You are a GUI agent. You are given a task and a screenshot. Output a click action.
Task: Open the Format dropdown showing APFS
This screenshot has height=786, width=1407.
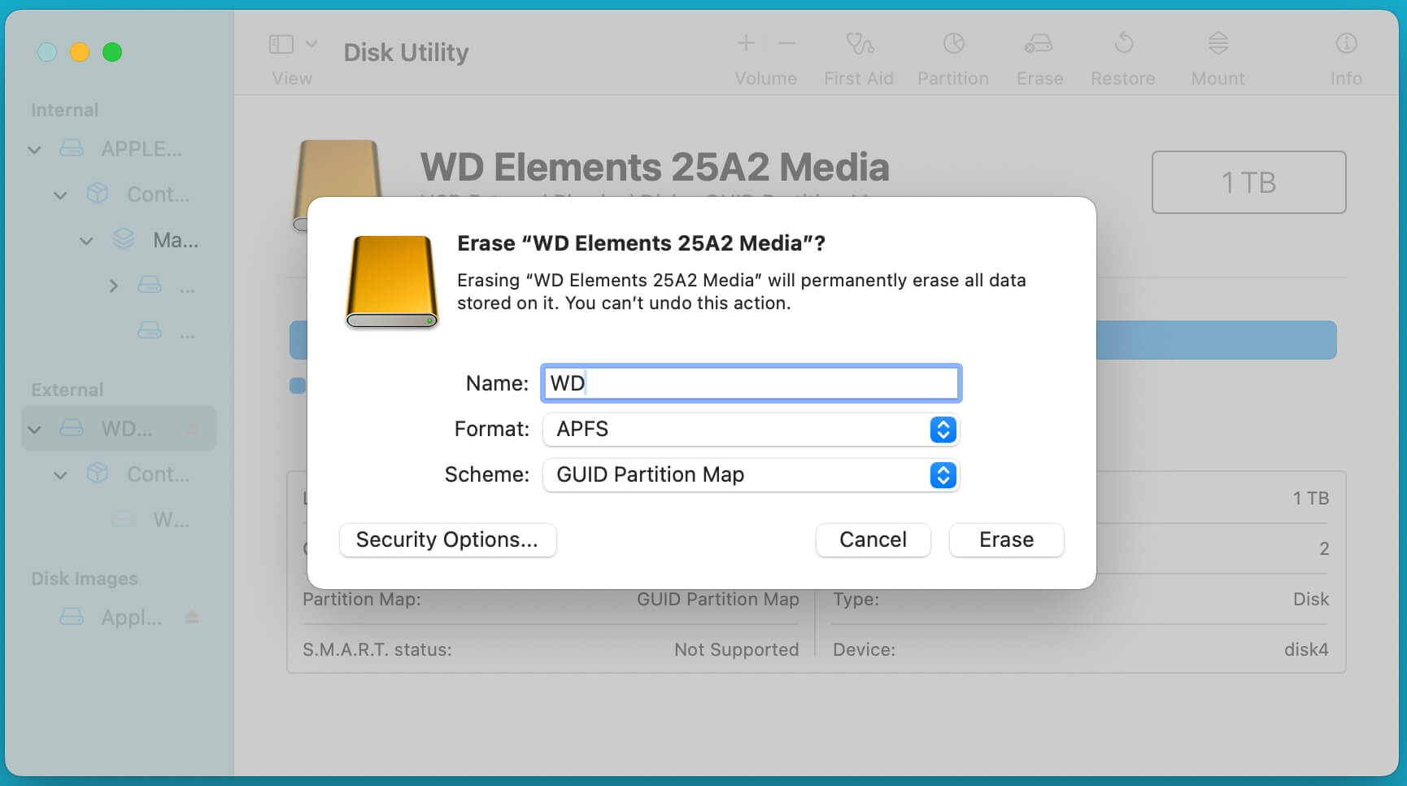pyautogui.click(x=941, y=430)
